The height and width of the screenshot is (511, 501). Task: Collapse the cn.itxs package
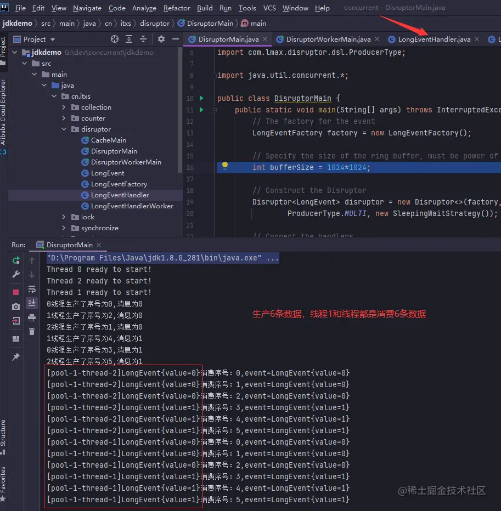tap(54, 96)
